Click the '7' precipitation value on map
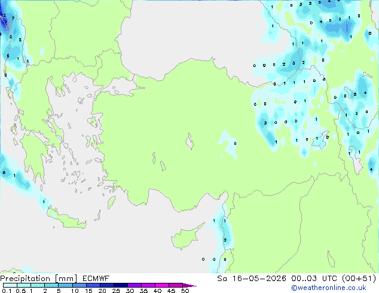This screenshot has height=293, width=379. (x=13, y=18)
